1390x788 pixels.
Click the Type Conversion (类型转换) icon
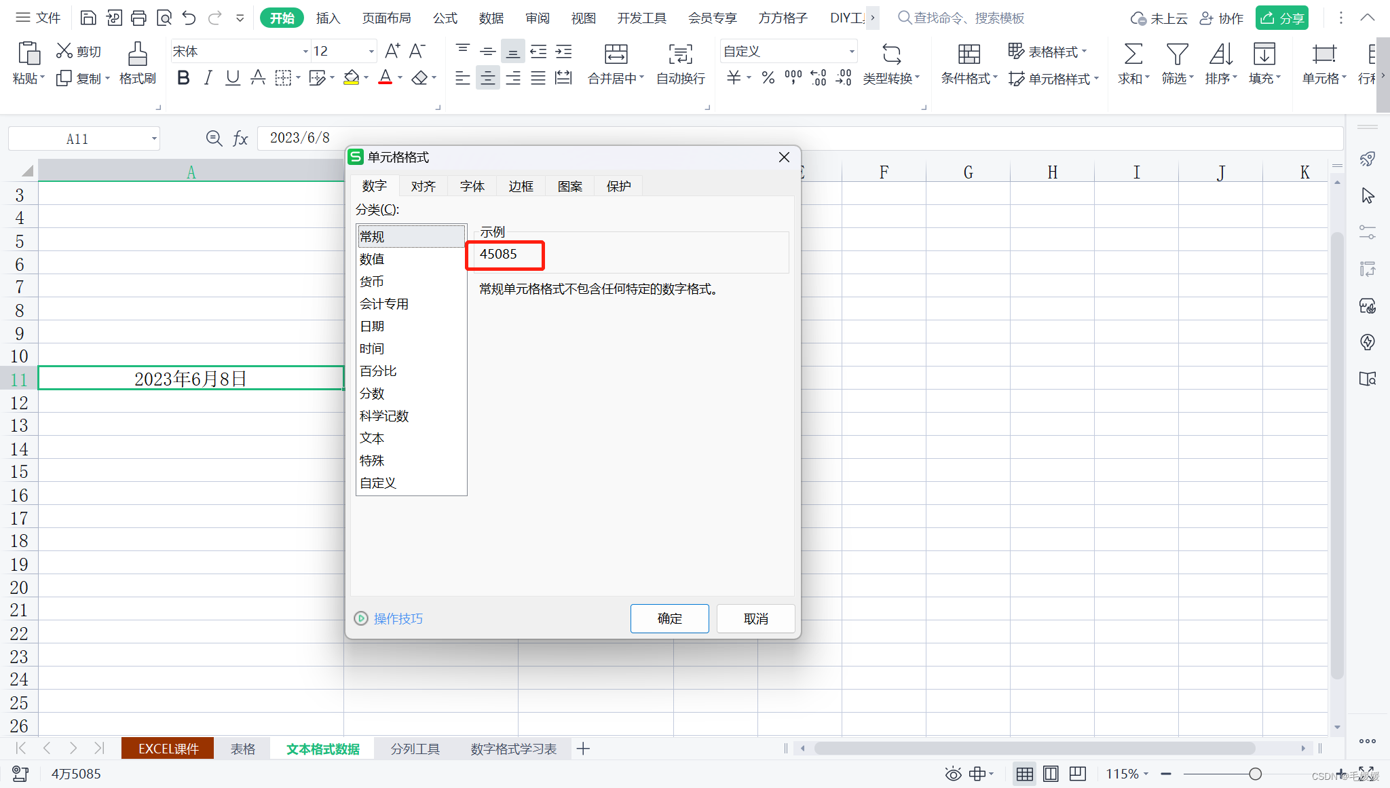tap(891, 54)
